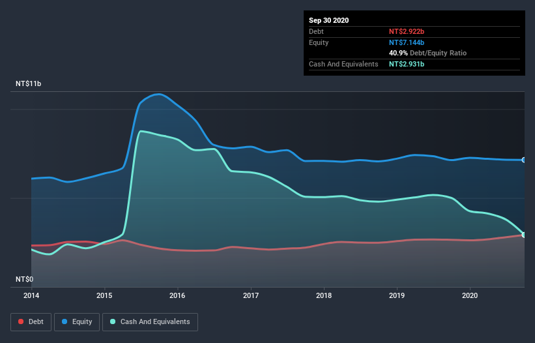Click the Equity value NT$7.144b
Viewport: 535px width, 343px height.
407,42
